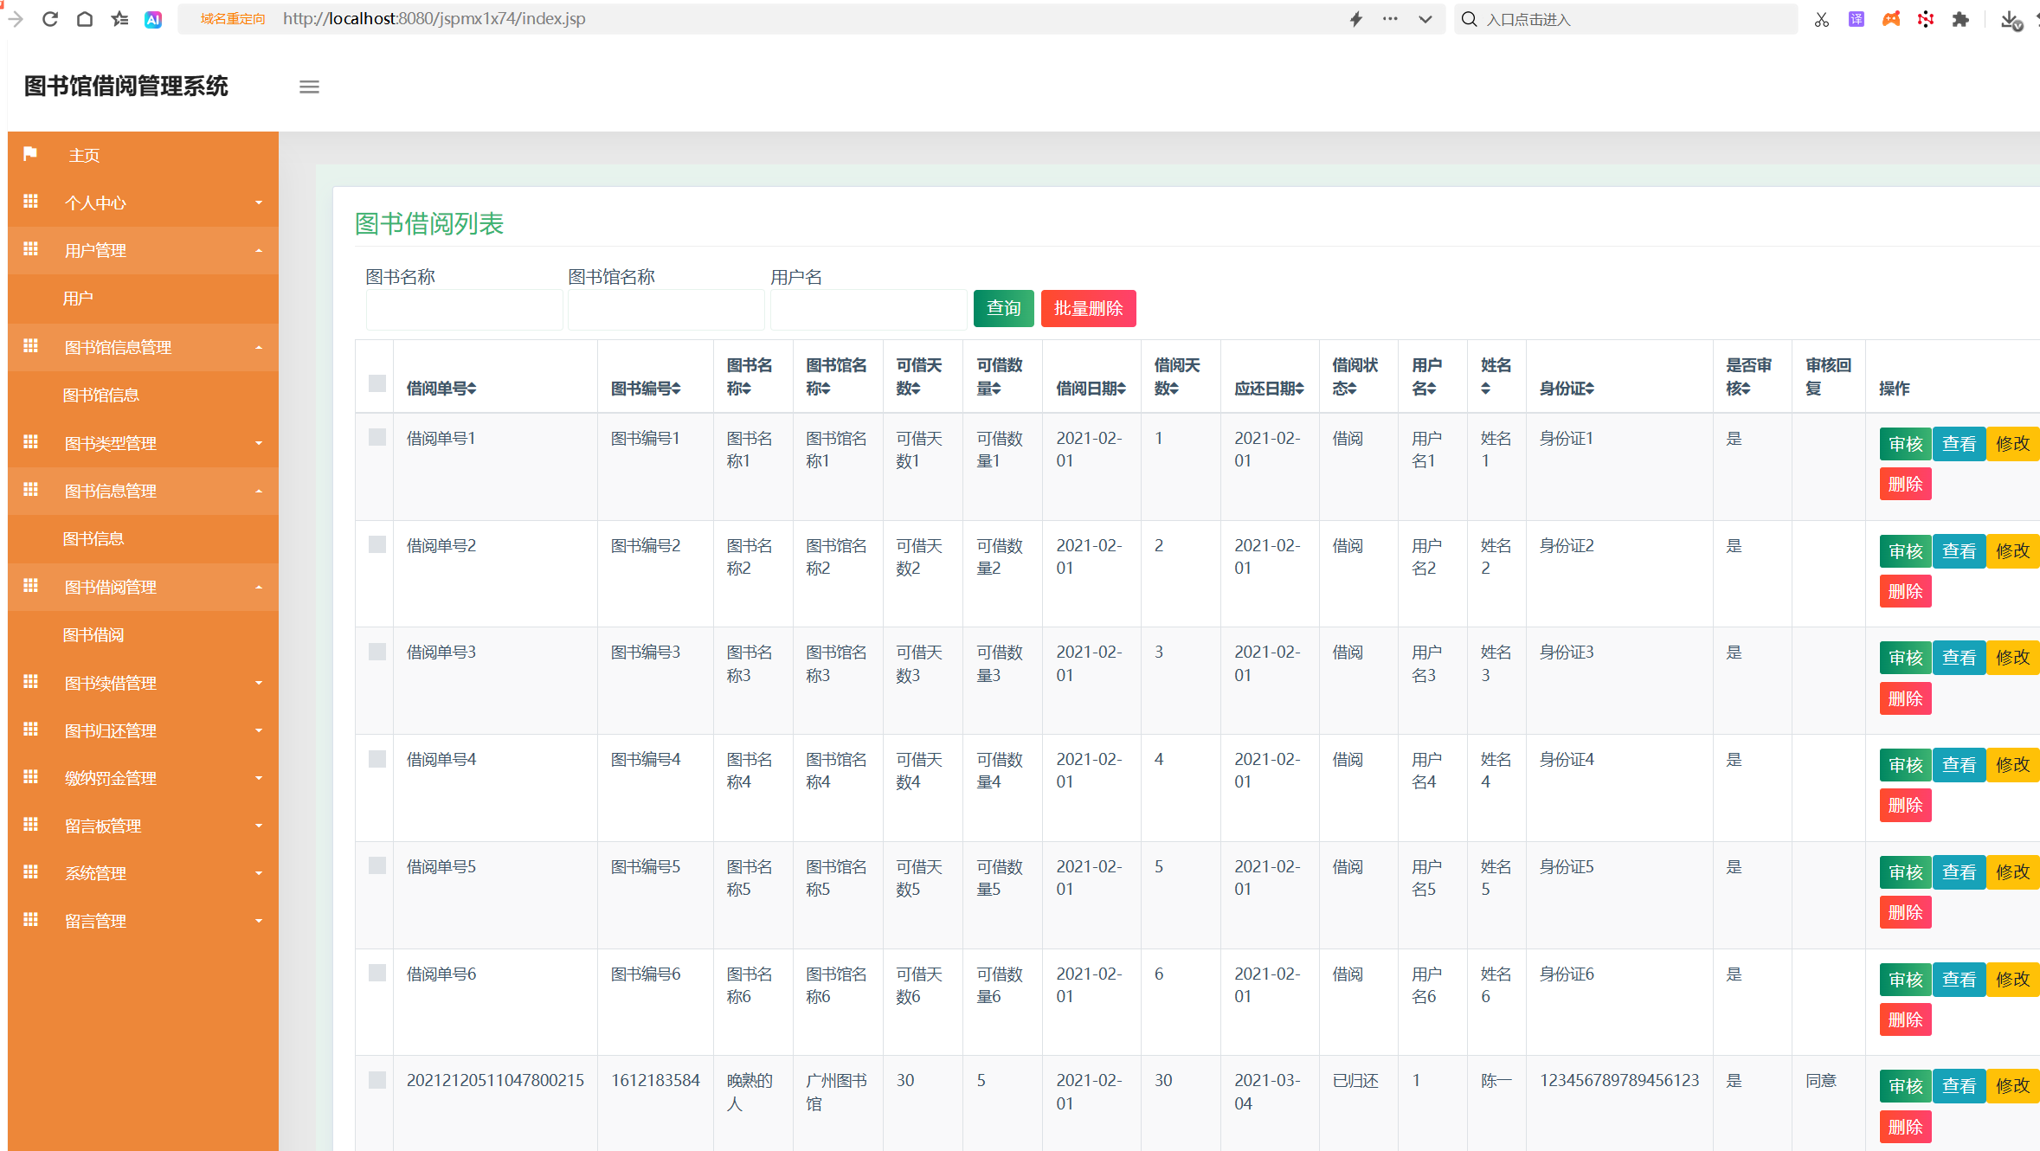This screenshot has width=2040, height=1151.
Task: Click the scissors screenshot icon
Action: pyautogui.click(x=1821, y=19)
